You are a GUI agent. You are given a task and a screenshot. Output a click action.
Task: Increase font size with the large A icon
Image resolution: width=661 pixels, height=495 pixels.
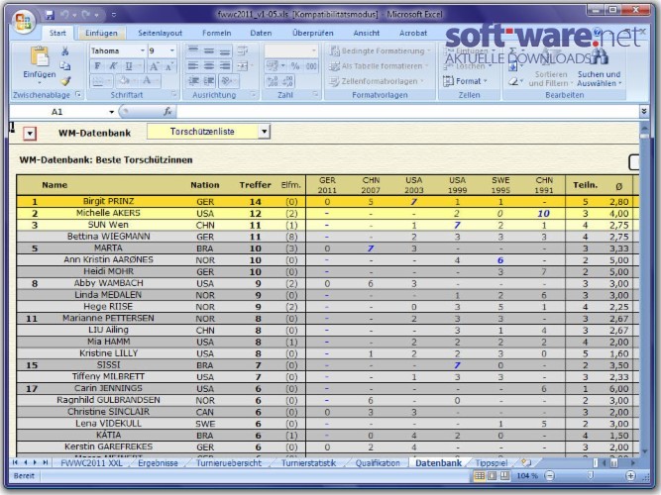[154, 66]
